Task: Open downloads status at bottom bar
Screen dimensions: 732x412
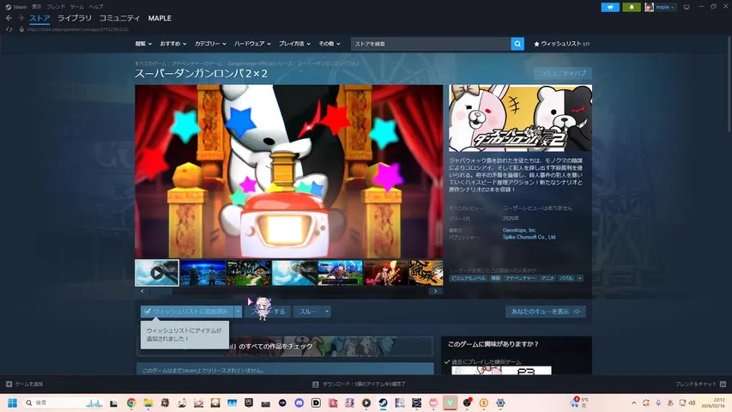Action: coord(359,384)
